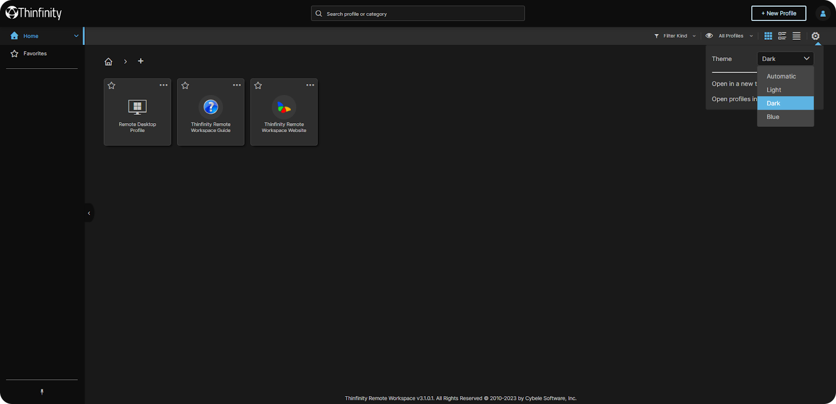
Task: Click the Search profile or category field
Action: 417,14
